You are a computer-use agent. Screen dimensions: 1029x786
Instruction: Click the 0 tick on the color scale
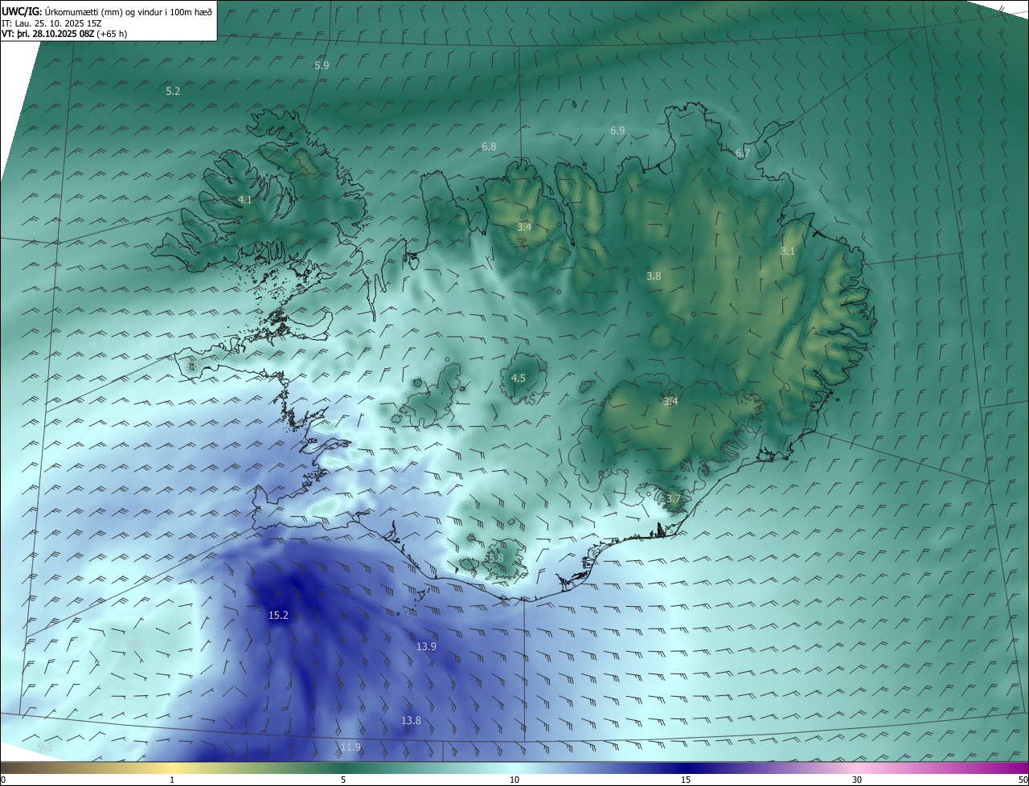pos(3,780)
